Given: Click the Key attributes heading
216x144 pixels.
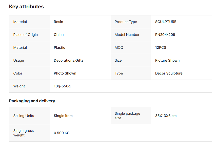Looking at the screenshot, I should 26,7.
